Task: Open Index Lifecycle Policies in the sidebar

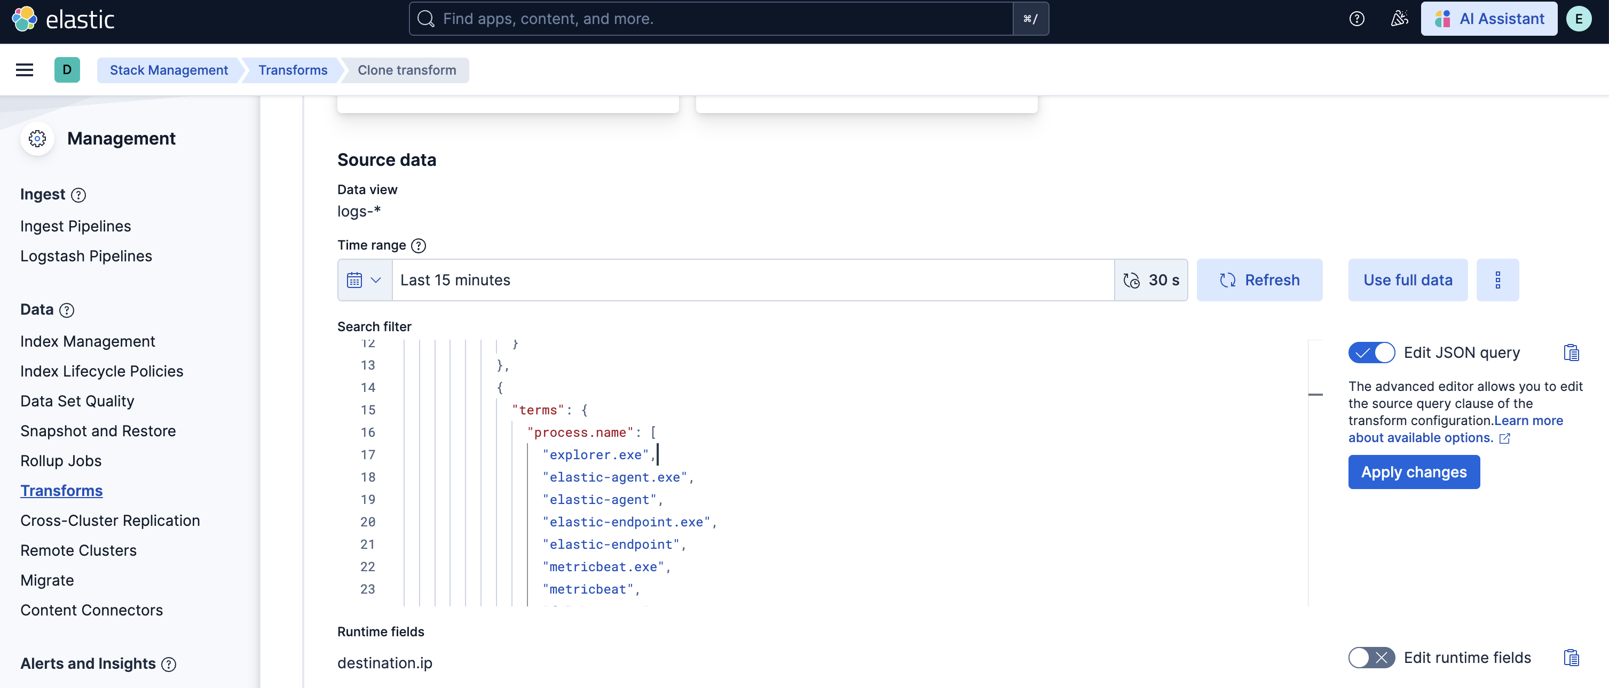Action: 101,371
